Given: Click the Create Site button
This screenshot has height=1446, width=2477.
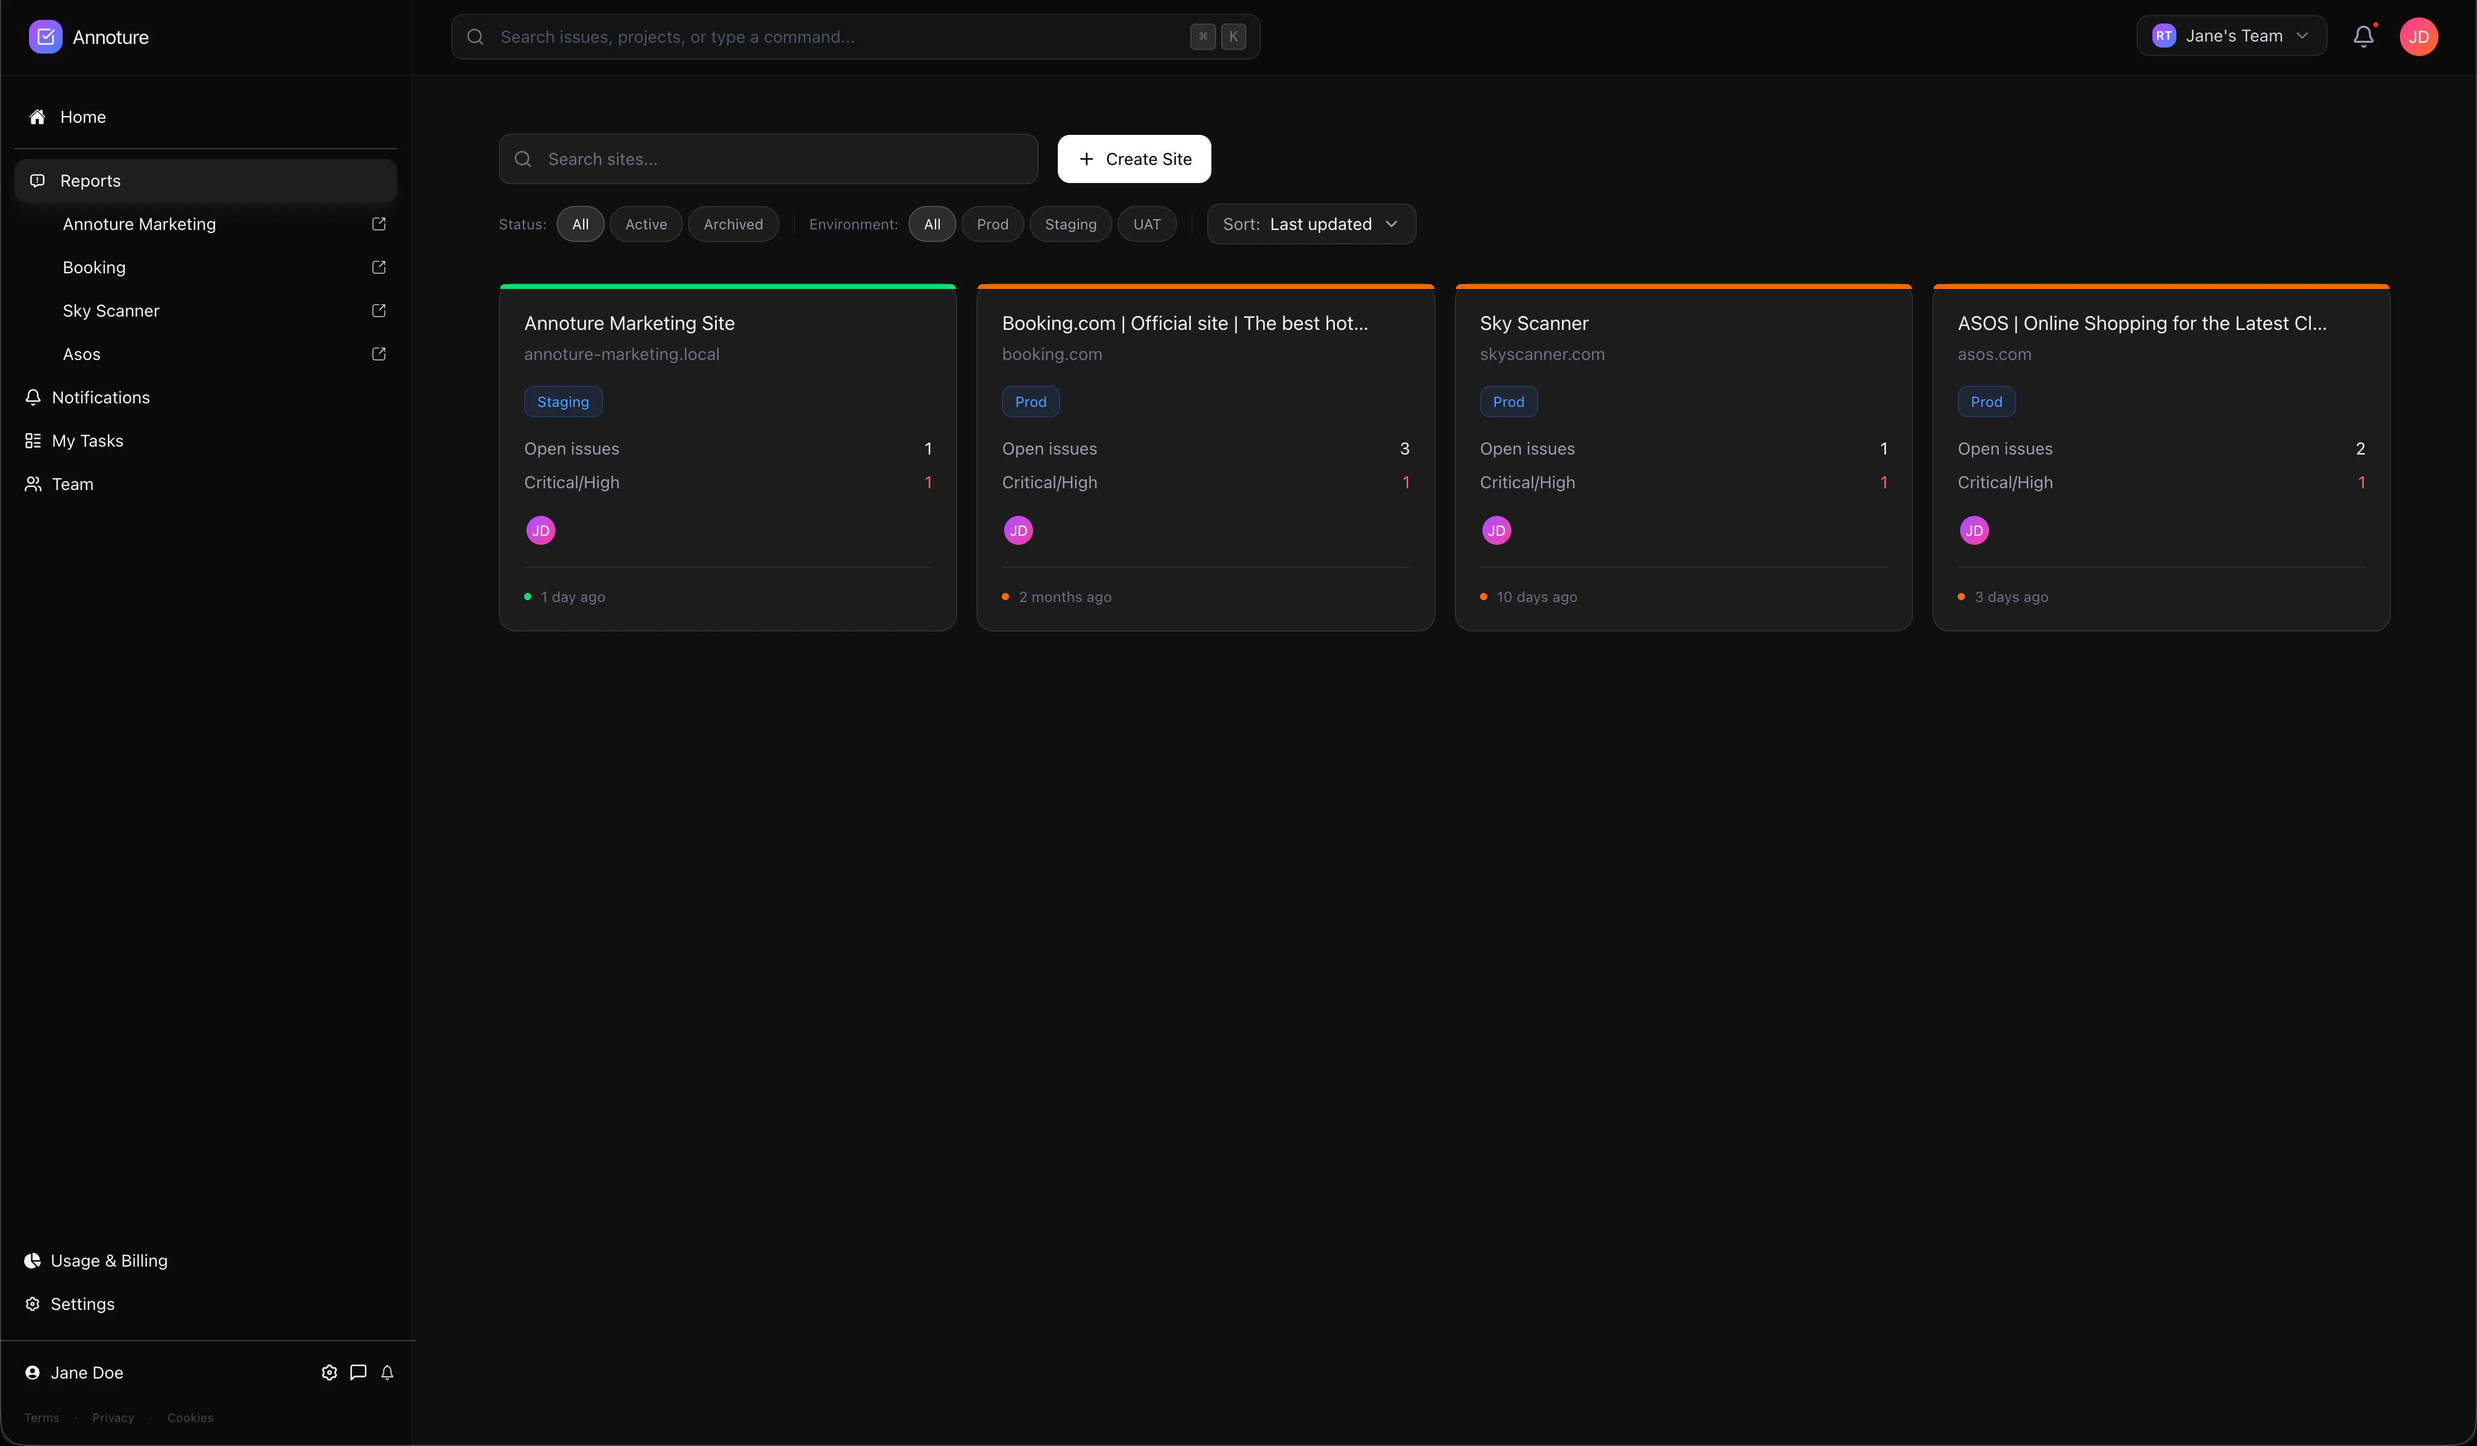Looking at the screenshot, I should click(x=1134, y=159).
